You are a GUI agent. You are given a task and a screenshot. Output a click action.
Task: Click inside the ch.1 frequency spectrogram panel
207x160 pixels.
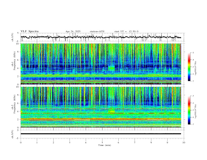[101, 64]
